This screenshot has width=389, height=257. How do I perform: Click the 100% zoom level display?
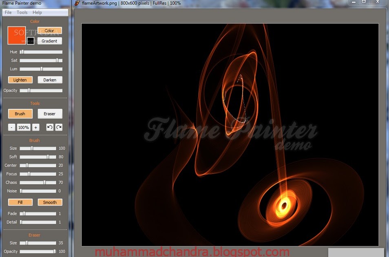pyautogui.click(x=23, y=127)
